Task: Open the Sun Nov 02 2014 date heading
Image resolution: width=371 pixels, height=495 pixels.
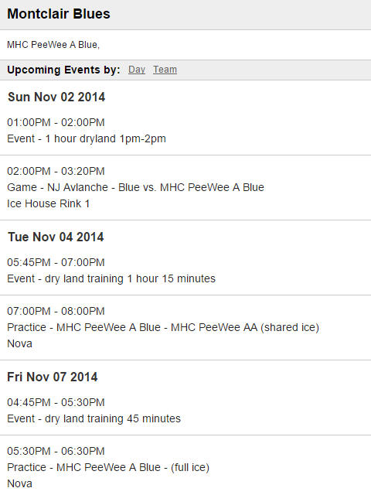Action: tap(56, 97)
